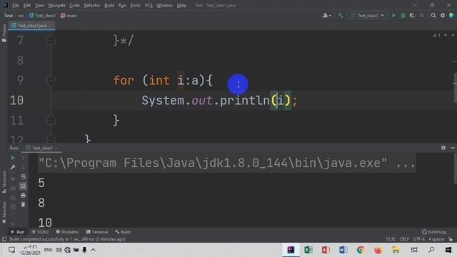Open IDE settings gear in the top toolbar

(x=443, y=16)
